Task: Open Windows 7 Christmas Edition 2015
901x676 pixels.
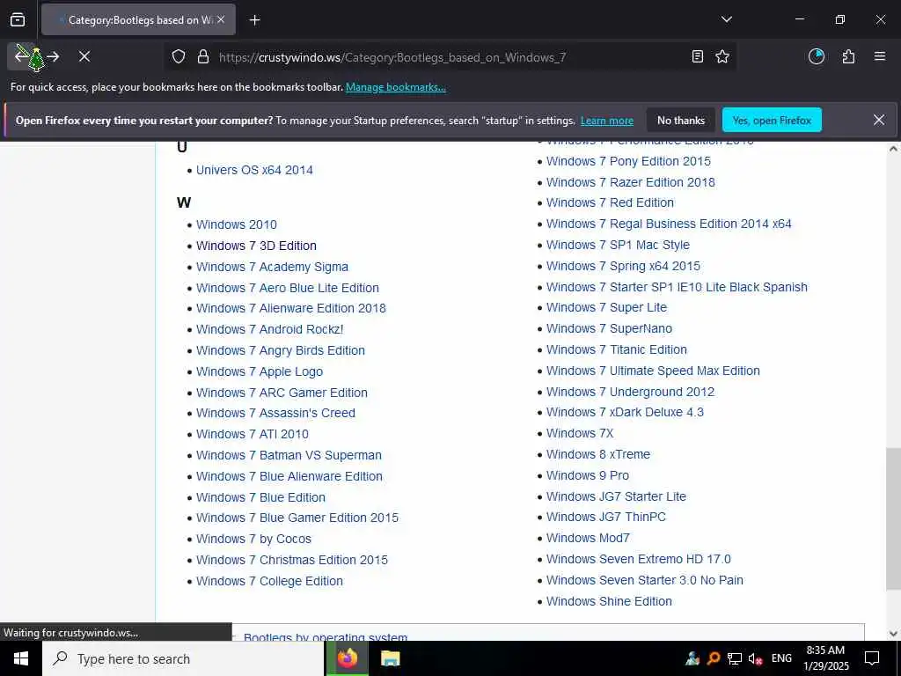Action: click(x=292, y=560)
